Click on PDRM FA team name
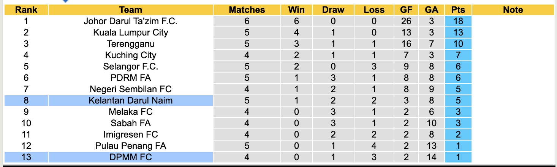557x167 pixels. click(130, 78)
